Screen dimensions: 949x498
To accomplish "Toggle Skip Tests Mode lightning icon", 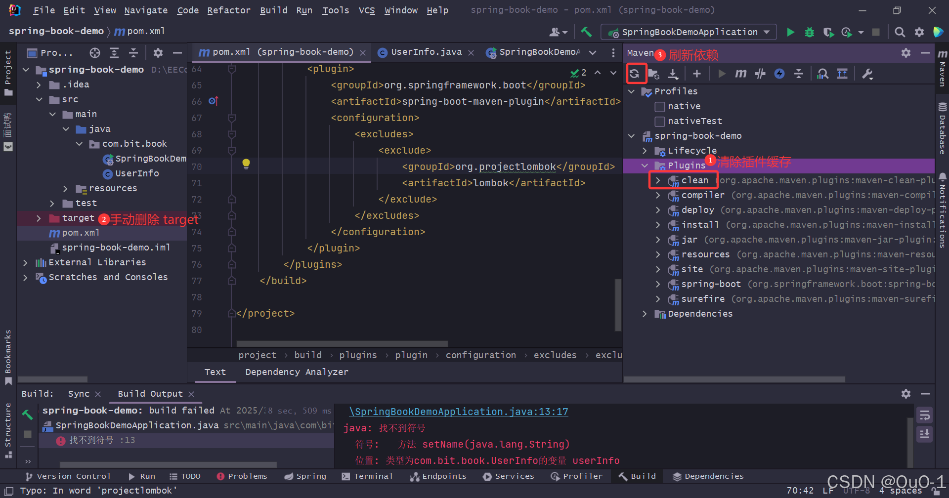I will point(779,74).
